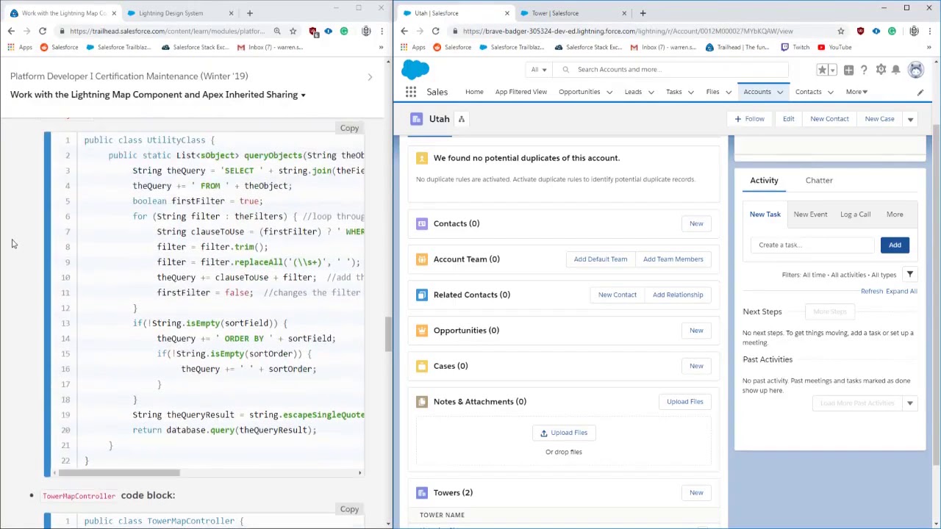Open the activity timeline filter funnel icon
This screenshot has width=941, height=529.
tap(909, 275)
